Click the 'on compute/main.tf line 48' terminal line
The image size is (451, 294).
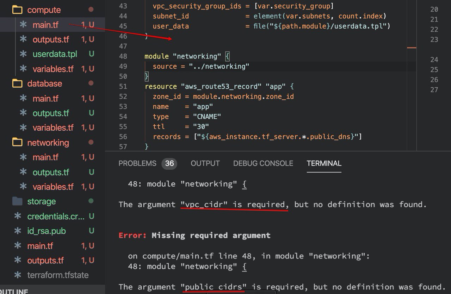coord(249,256)
